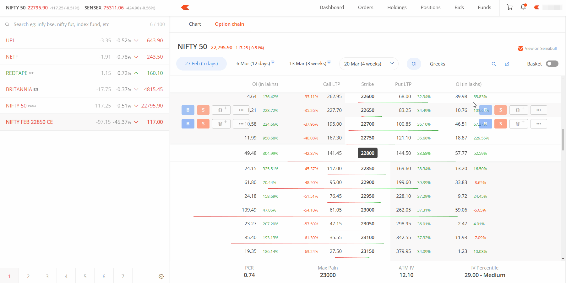The image size is (566, 283).
Task: Open the shopping cart icon
Action: [x=510, y=7]
